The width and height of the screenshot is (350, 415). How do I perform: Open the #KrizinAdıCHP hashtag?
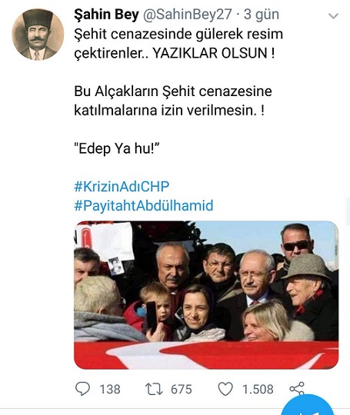click(122, 186)
